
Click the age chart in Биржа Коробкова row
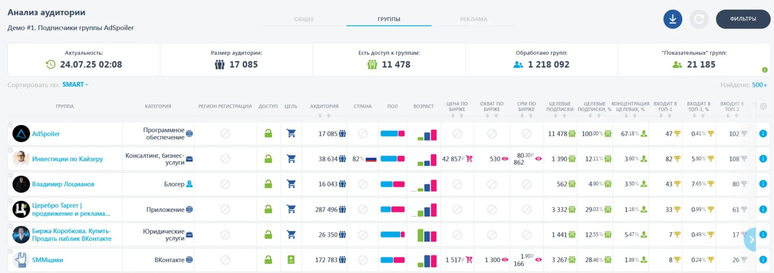pyautogui.click(x=427, y=235)
